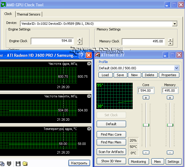
Task: Click the Default clocks button
Action: [x=111, y=124]
